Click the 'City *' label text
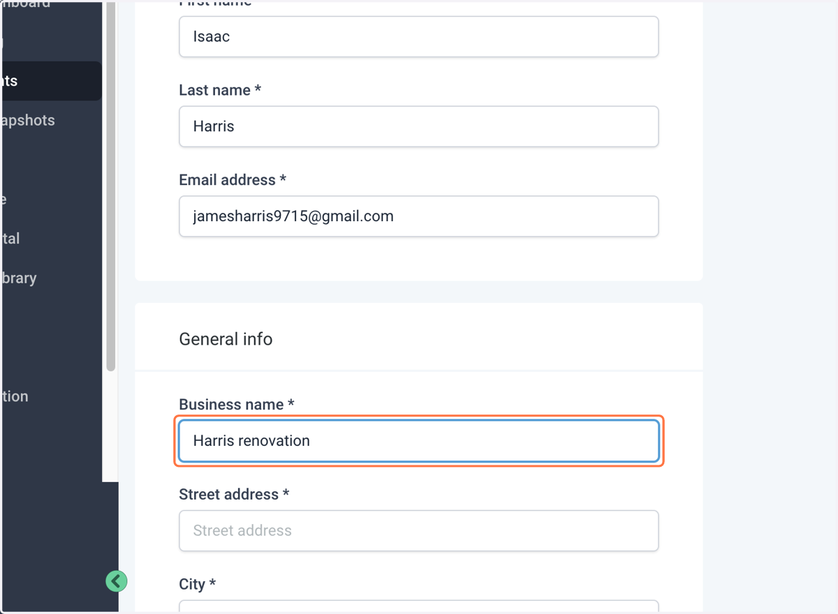 (x=198, y=584)
